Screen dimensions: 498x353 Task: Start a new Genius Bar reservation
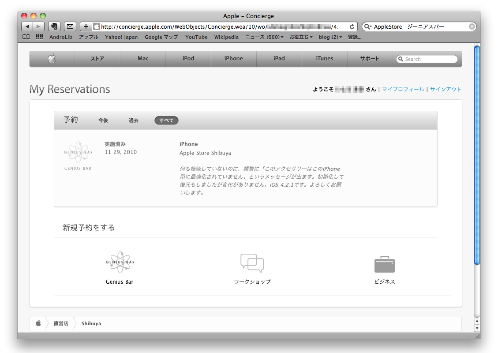tap(120, 268)
